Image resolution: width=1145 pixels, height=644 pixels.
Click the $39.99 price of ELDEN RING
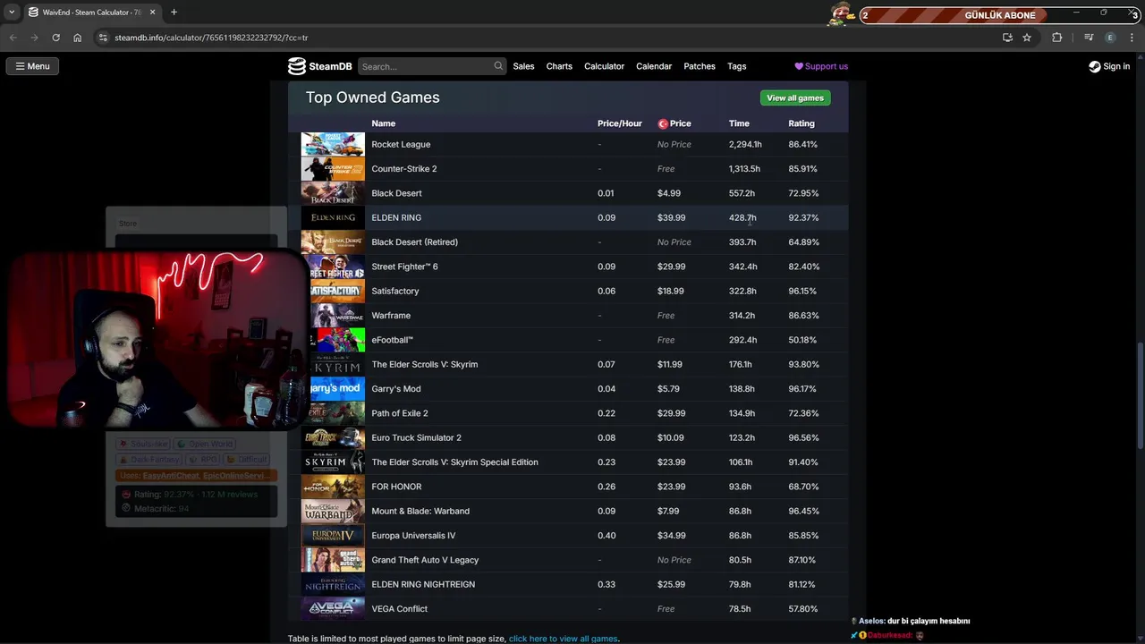671,217
